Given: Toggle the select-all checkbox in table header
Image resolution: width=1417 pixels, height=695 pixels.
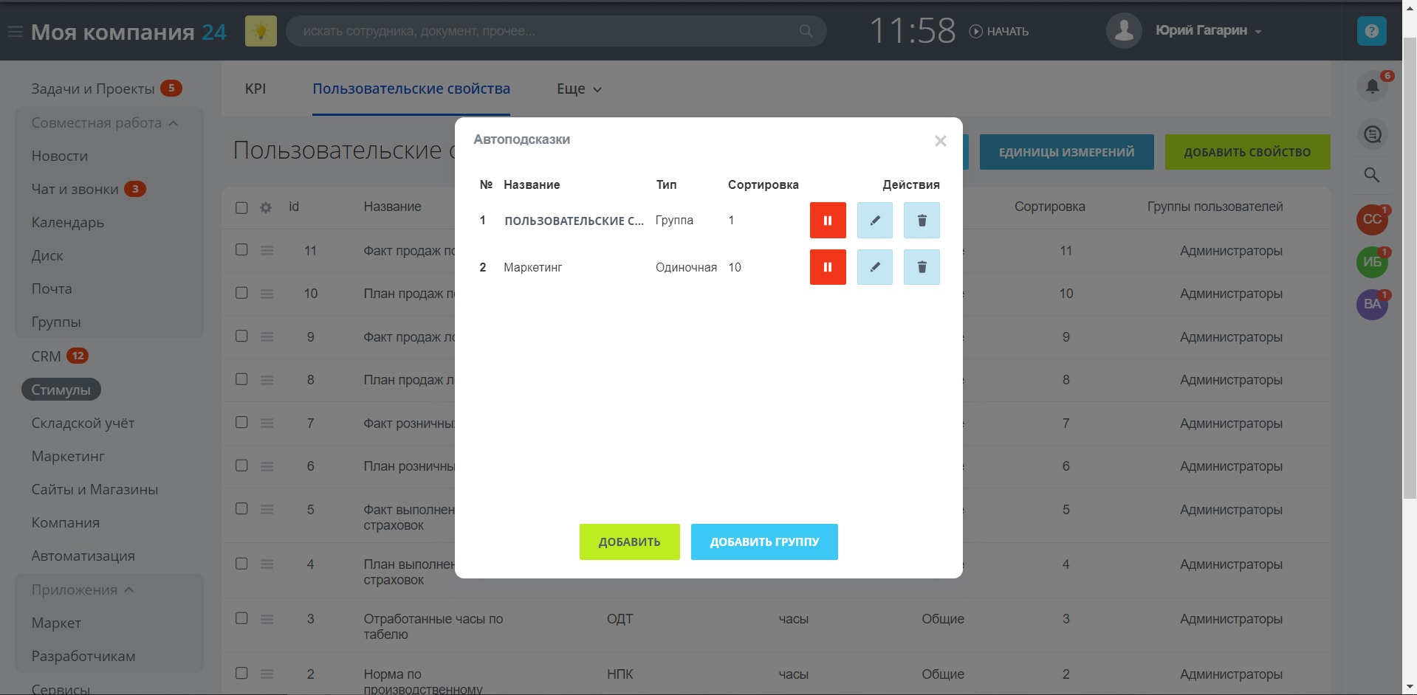Looking at the screenshot, I should 241,208.
